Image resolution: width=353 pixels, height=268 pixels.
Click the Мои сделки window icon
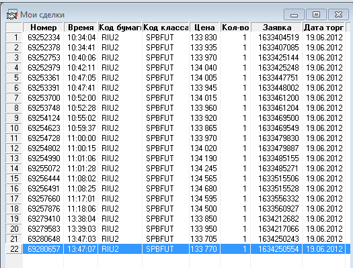point(11,15)
